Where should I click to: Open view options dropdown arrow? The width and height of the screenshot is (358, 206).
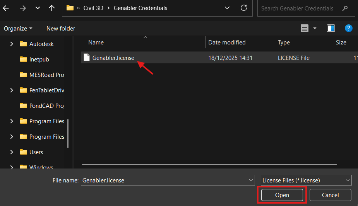[x=315, y=28]
